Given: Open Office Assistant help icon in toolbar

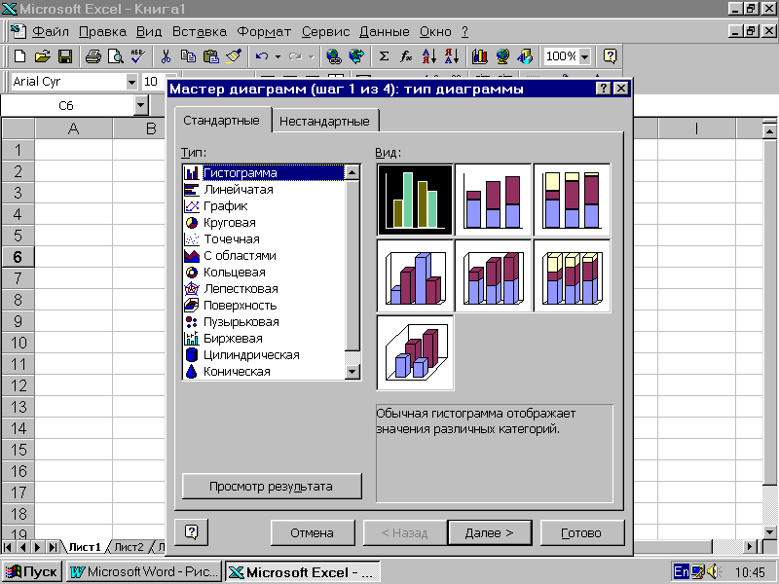Looking at the screenshot, I should pos(610,56).
